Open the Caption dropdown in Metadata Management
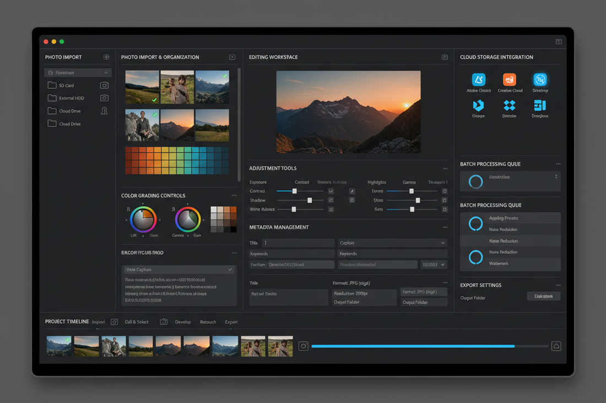Image resolution: width=606 pixels, height=403 pixels. (442, 242)
